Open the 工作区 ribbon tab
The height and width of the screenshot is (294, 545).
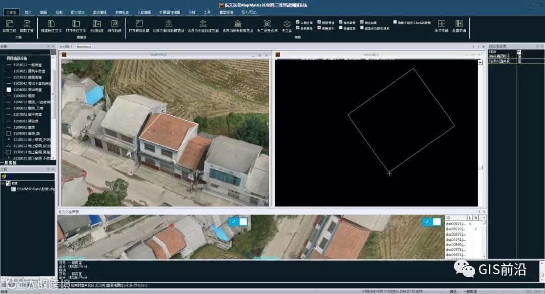(11, 12)
